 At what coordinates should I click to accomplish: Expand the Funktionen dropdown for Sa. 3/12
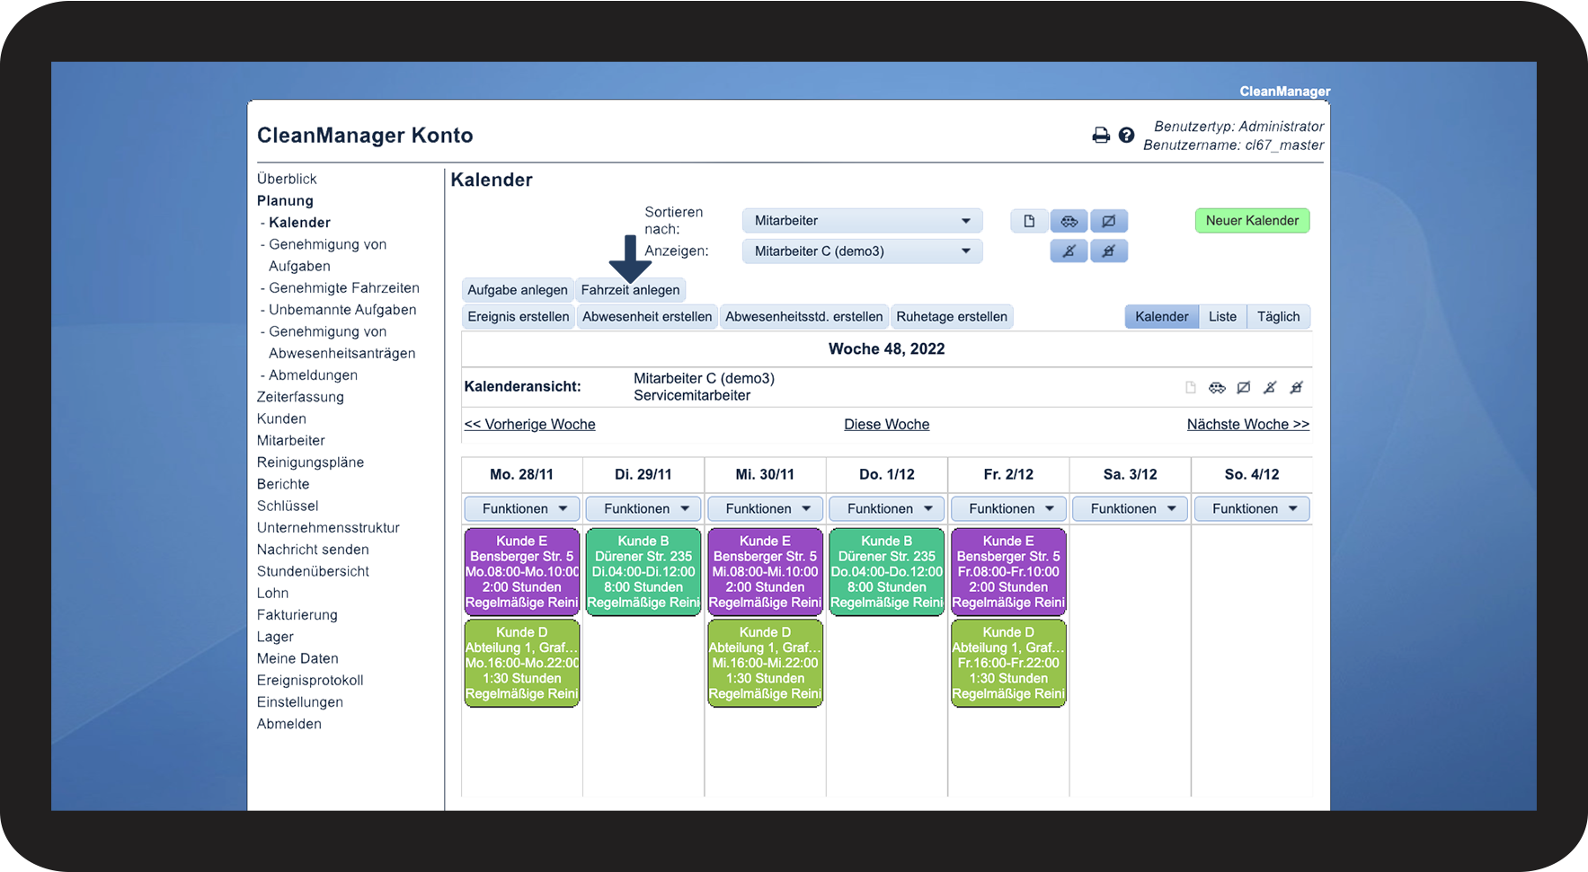1131,509
